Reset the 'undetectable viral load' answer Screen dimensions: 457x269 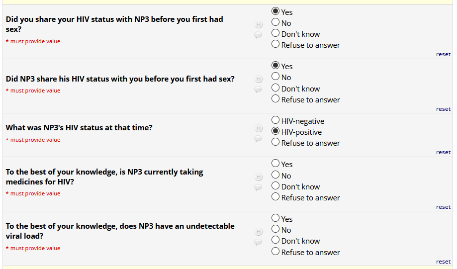tap(443, 262)
